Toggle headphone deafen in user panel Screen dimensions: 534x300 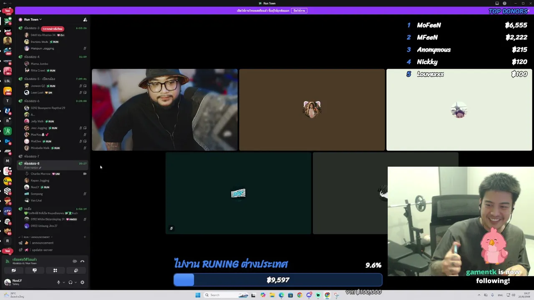point(70,282)
